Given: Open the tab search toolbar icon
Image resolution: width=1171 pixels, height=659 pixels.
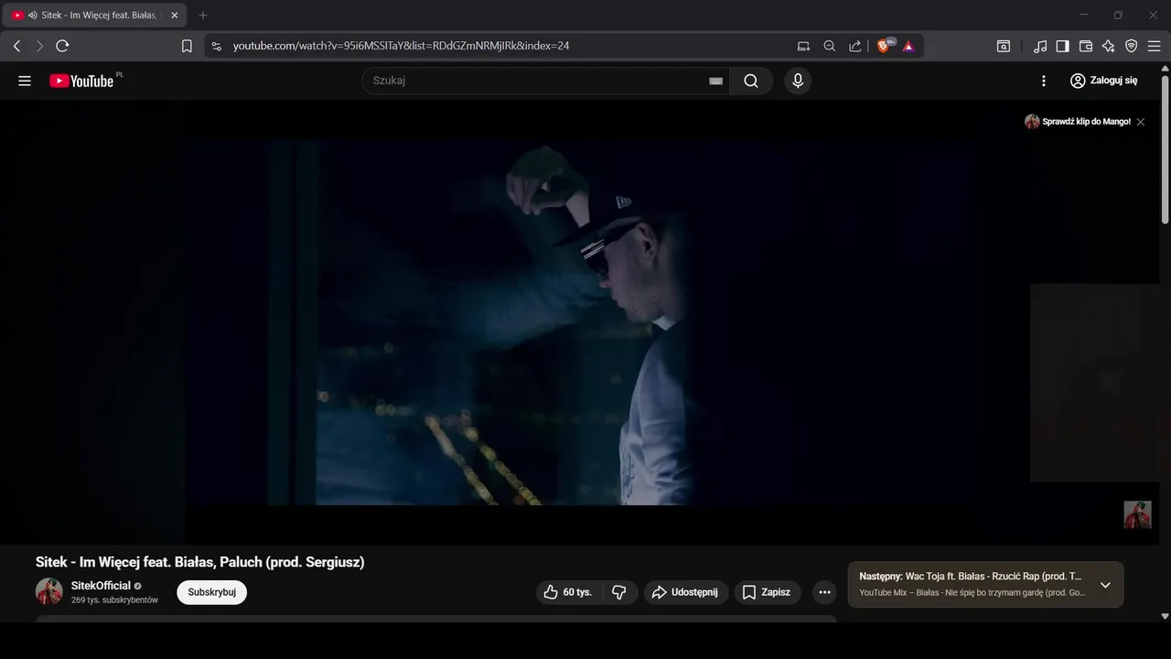Looking at the screenshot, I should [x=1004, y=46].
